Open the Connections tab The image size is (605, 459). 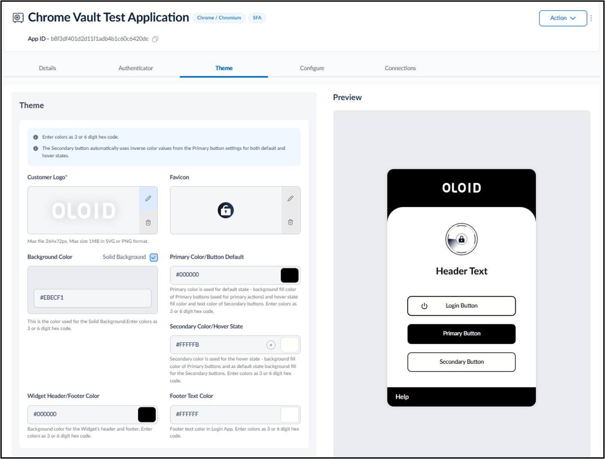click(400, 68)
